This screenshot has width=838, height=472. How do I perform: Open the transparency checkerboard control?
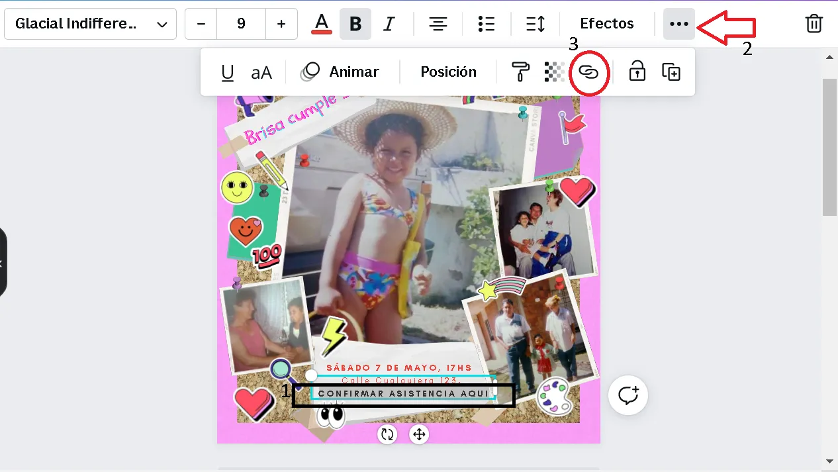[x=554, y=72]
